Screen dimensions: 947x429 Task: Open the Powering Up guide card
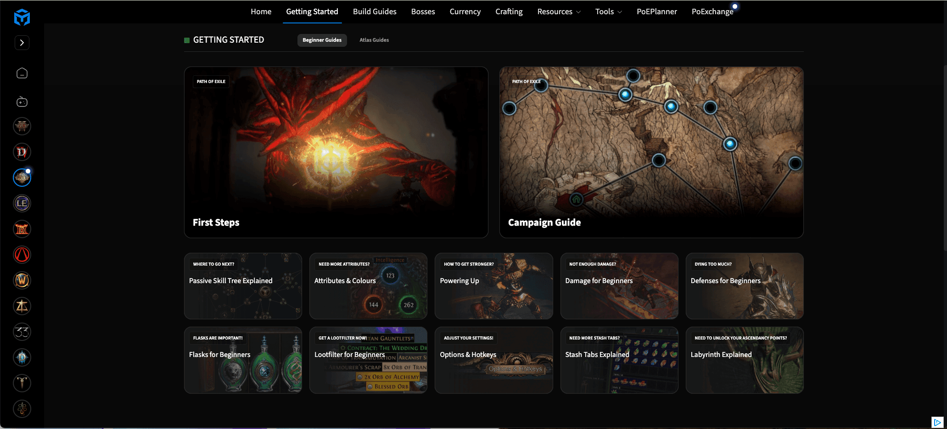click(x=493, y=286)
